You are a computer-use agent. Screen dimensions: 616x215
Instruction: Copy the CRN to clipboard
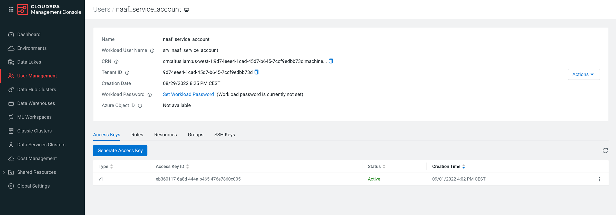[331, 61]
